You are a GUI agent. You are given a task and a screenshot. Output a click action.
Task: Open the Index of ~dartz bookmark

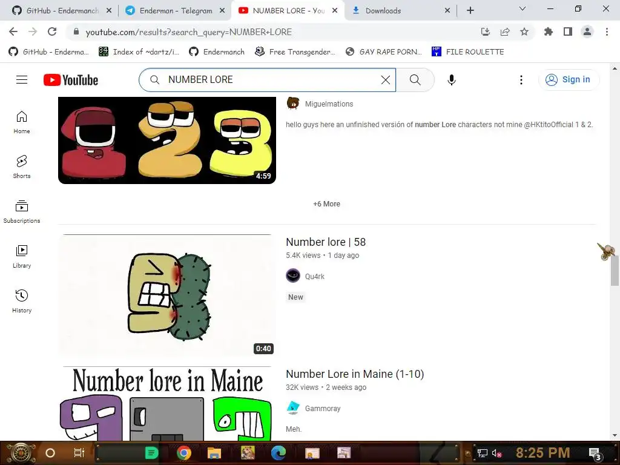pos(139,52)
